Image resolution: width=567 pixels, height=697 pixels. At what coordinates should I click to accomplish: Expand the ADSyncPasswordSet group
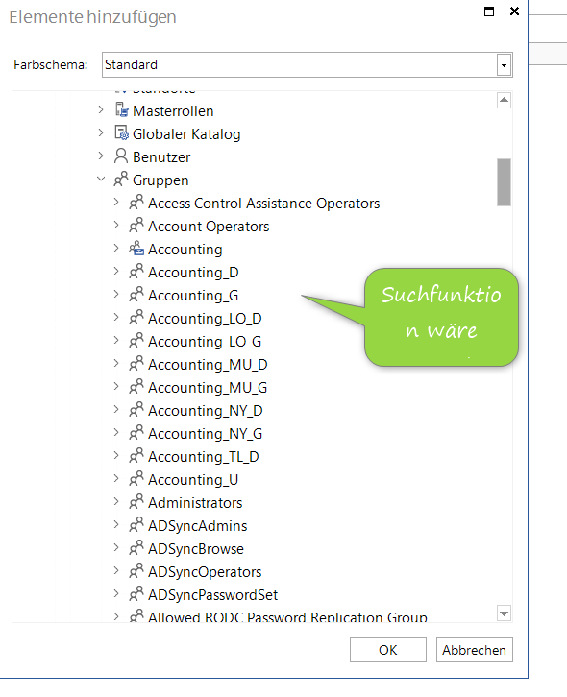[116, 594]
